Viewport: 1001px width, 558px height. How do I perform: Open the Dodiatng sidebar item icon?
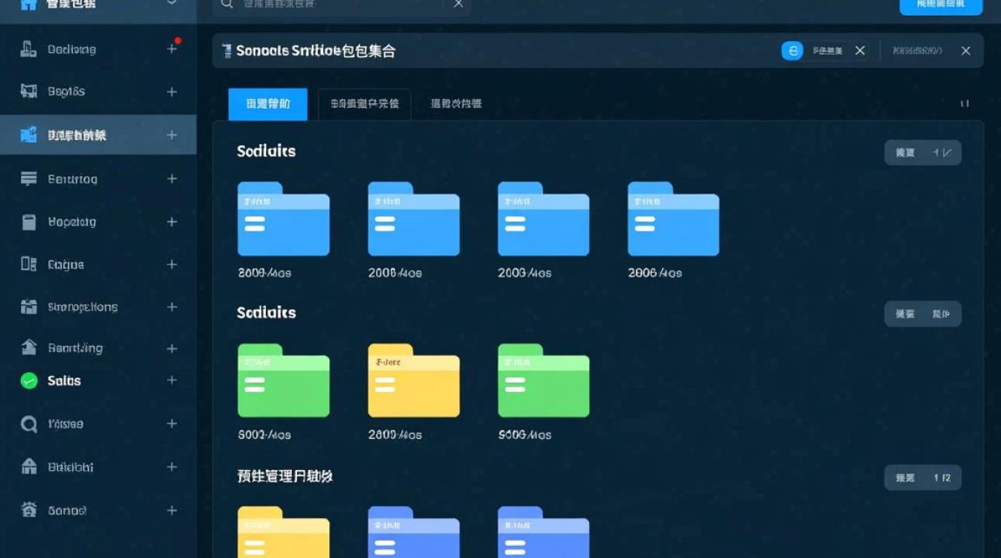(28, 49)
